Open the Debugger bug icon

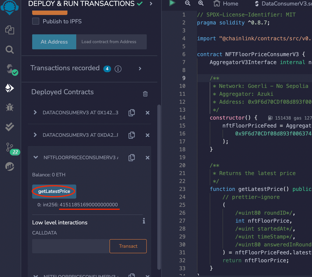(x=10, y=107)
